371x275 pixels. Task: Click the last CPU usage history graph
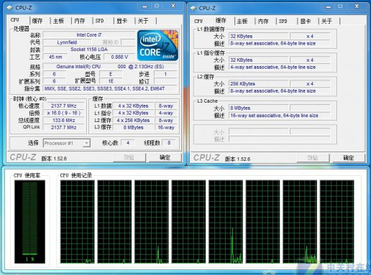[337, 222]
